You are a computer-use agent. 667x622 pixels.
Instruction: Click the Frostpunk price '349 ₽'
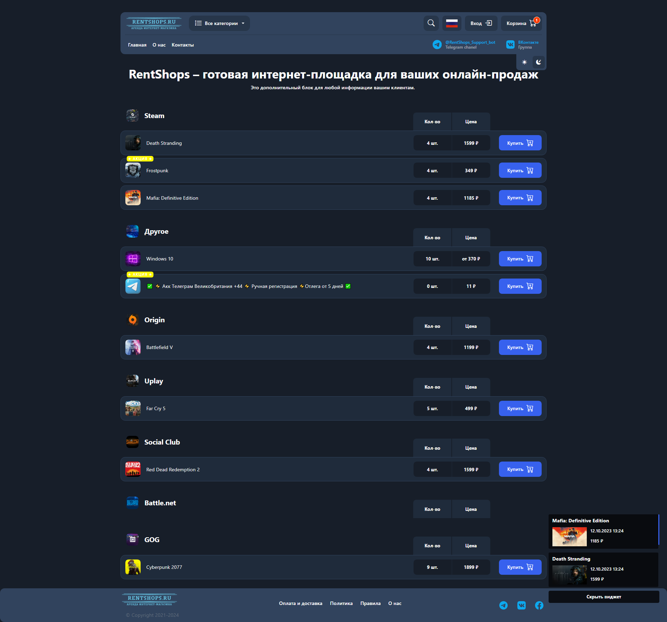click(x=471, y=171)
